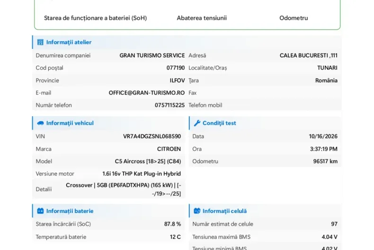The width and height of the screenshot is (374, 250).
Task: Click the wrench icon beside Condiții test
Action: (x=197, y=123)
